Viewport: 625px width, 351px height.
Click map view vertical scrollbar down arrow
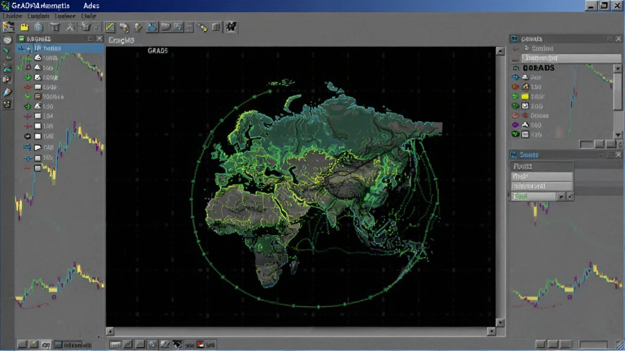point(500,322)
